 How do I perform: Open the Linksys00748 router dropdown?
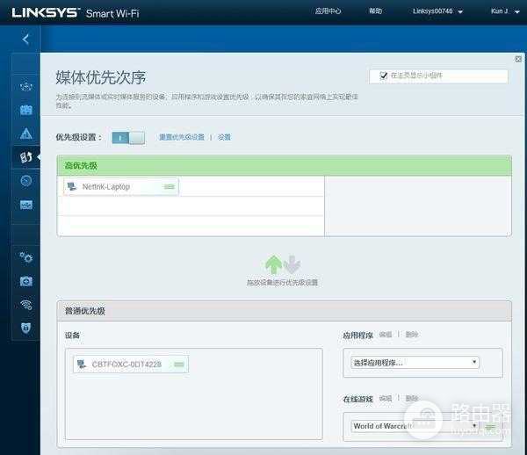(437, 11)
